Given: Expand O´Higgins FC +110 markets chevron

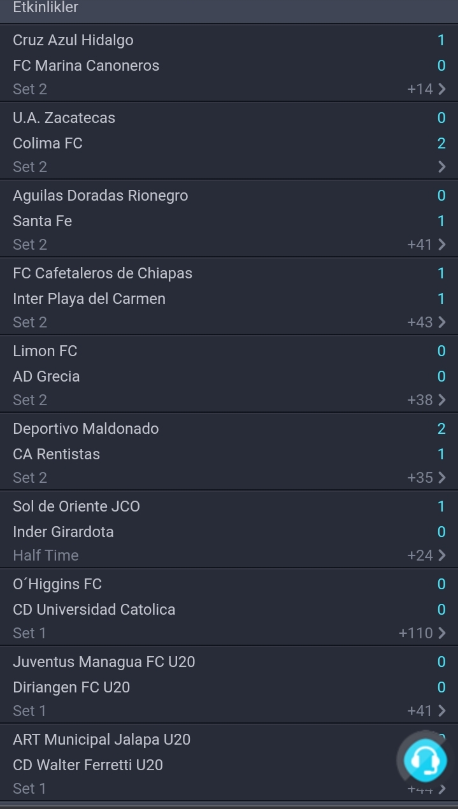Looking at the screenshot, I should tap(442, 633).
